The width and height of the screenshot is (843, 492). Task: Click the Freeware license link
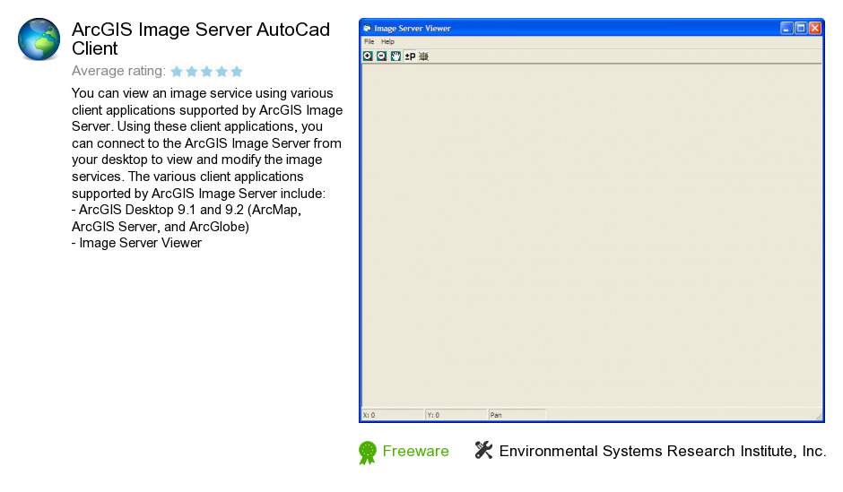tap(415, 451)
